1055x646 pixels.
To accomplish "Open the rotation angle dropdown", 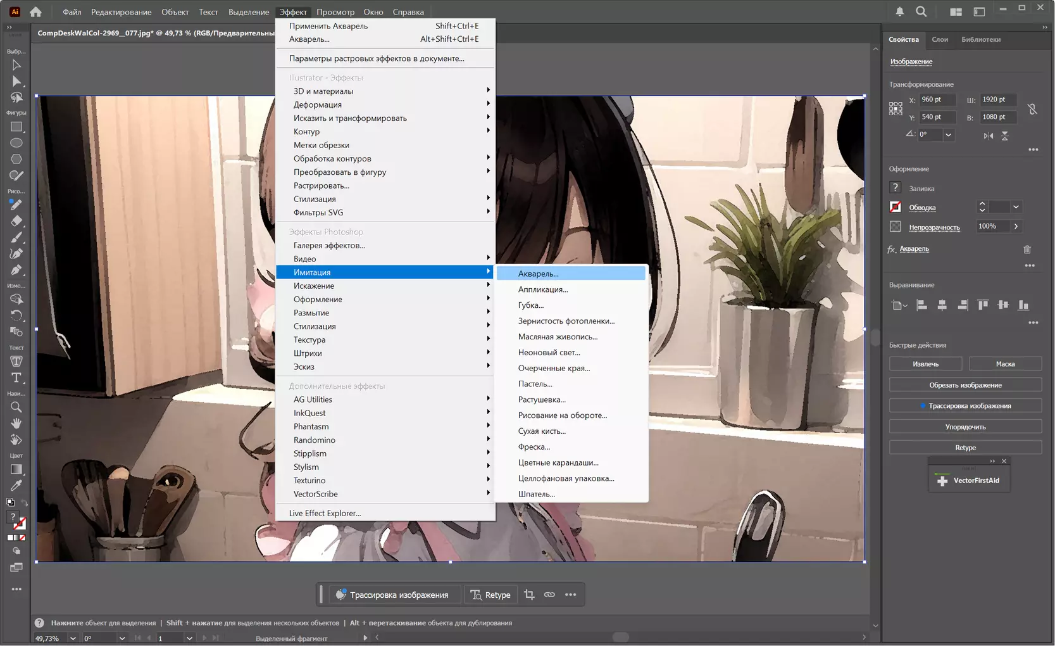I will point(948,135).
